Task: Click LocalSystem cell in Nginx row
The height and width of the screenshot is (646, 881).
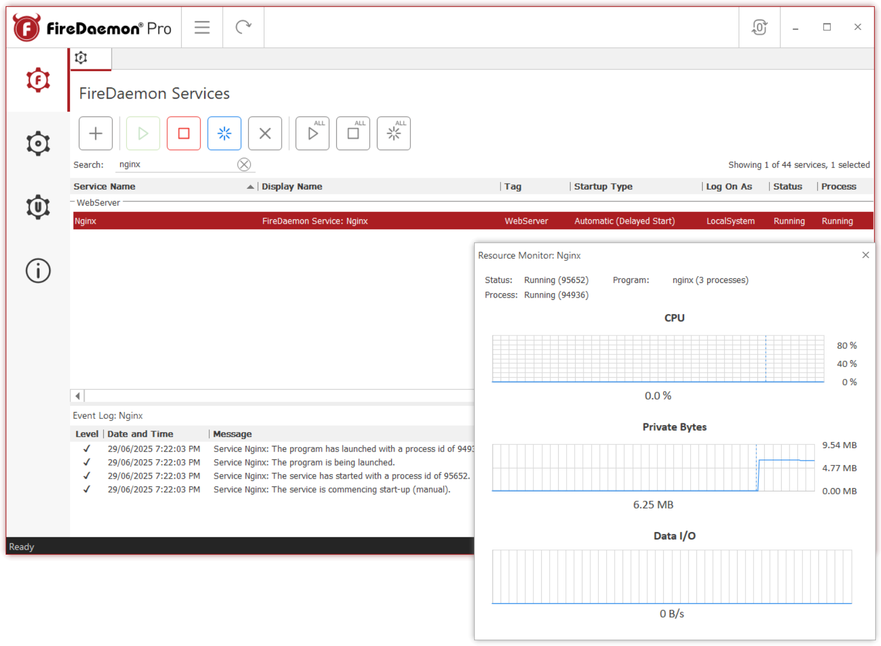Action: coord(730,221)
